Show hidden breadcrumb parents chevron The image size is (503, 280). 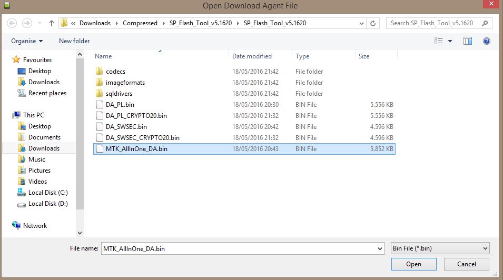point(73,23)
